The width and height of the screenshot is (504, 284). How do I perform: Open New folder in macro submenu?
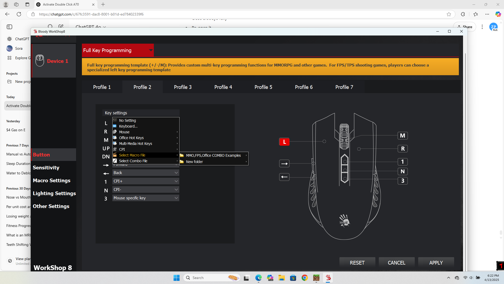195,162
